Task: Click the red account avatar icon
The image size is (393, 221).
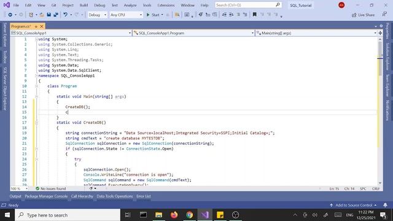Action: point(341,5)
